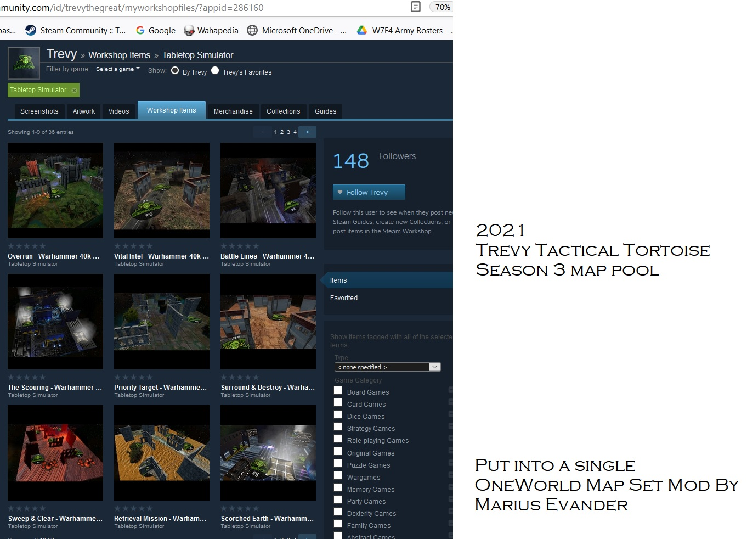This screenshot has width=747, height=539.
Task: Open the Steam Community bookmark icon
Action: tap(31, 31)
